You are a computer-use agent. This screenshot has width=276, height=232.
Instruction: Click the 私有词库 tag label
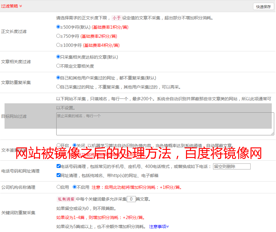66,199
